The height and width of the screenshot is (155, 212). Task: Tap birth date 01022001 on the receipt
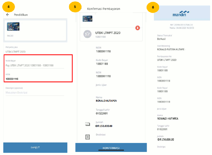pyautogui.click(x=162, y=129)
